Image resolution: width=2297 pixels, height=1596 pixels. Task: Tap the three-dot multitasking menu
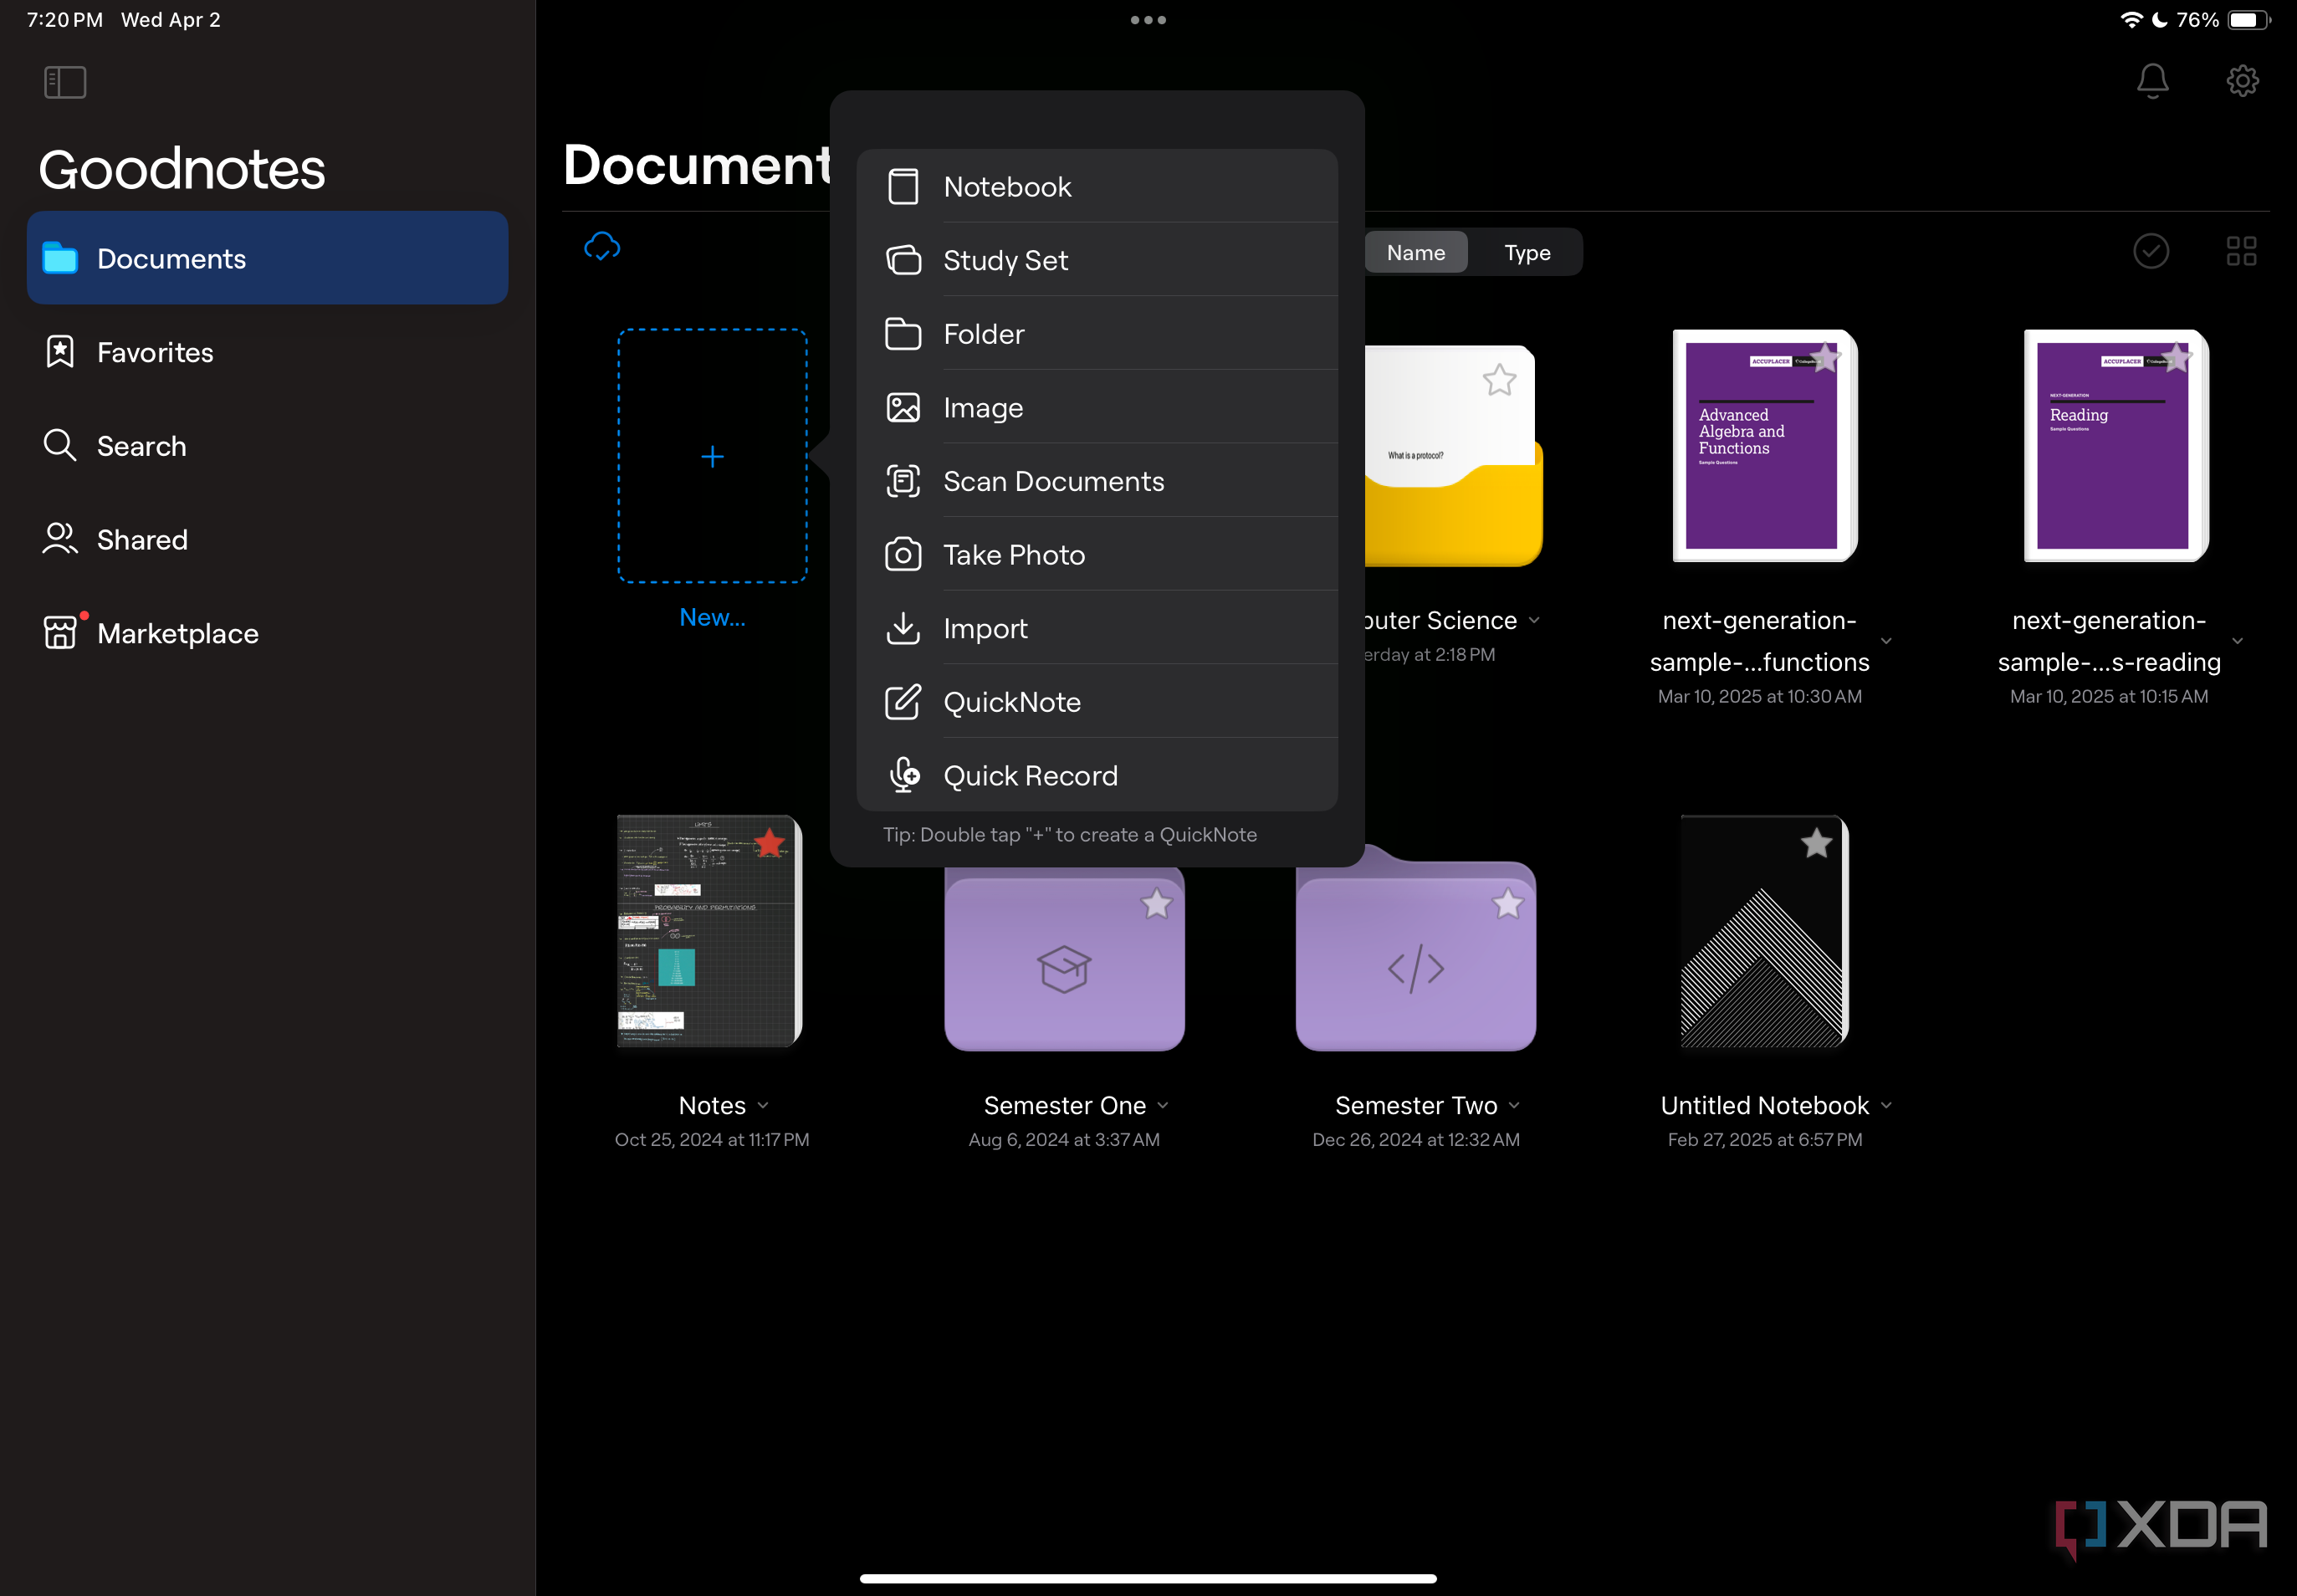pos(1148,20)
